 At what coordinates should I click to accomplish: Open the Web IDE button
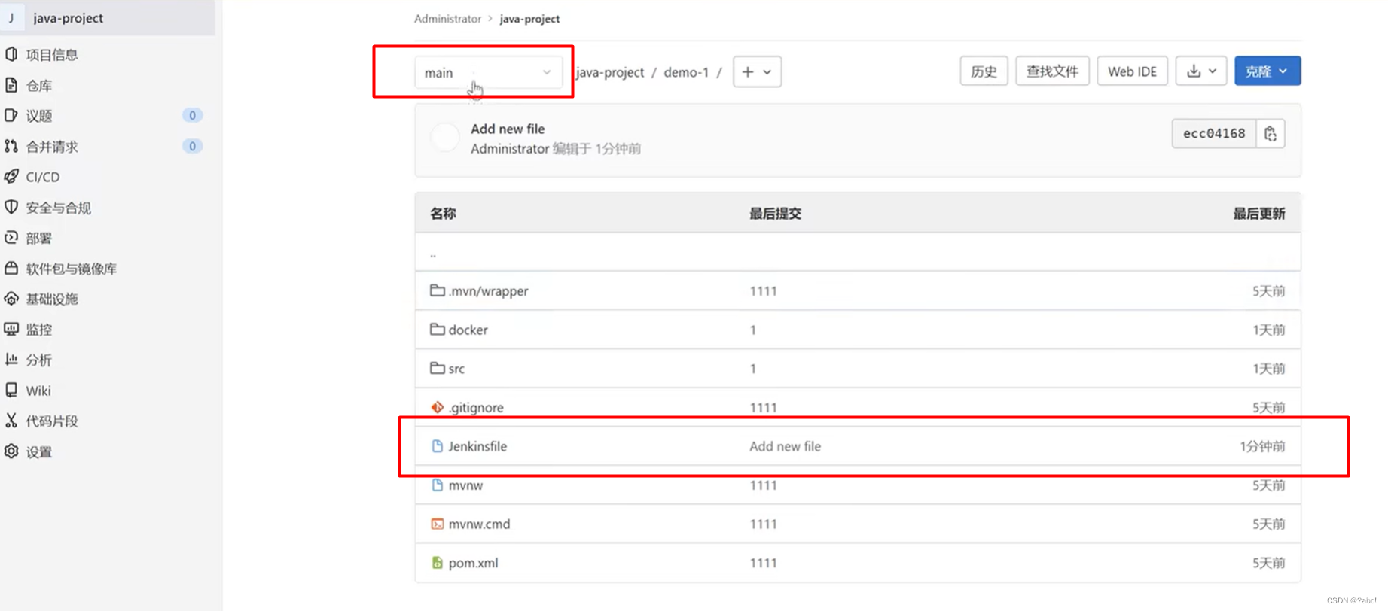pos(1132,71)
